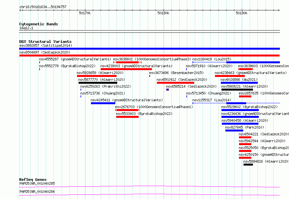
Task: Click nsv827645 (Park2010) blue bar
Action: [234, 131]
